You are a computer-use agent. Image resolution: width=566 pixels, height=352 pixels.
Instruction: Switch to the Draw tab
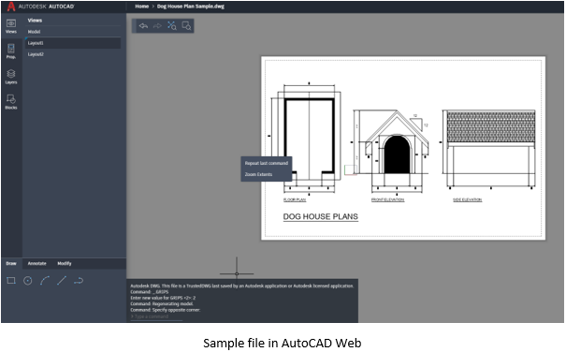coord(11,263)
